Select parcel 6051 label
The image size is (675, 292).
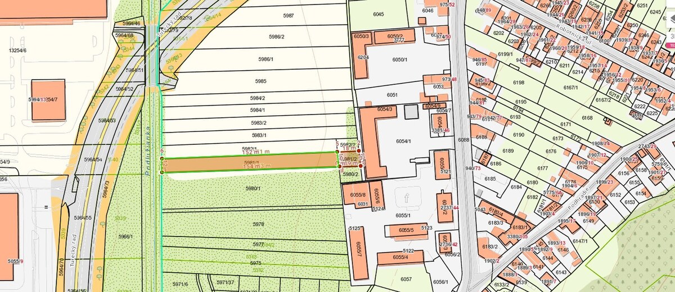point(392,95)
